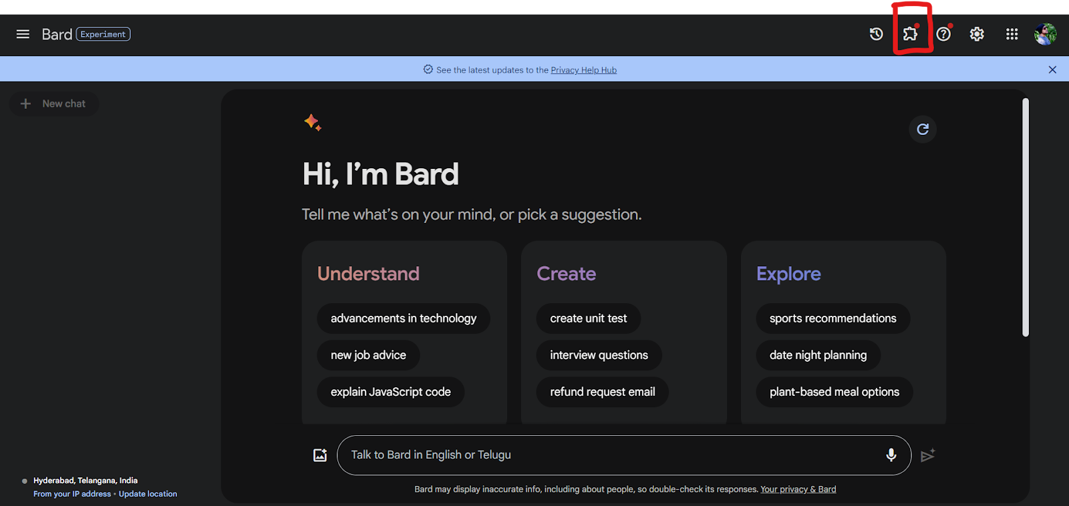Choose 'date night planning' suggestion
The width and height of the screenshot is (1069, 506).
point(818,355)
